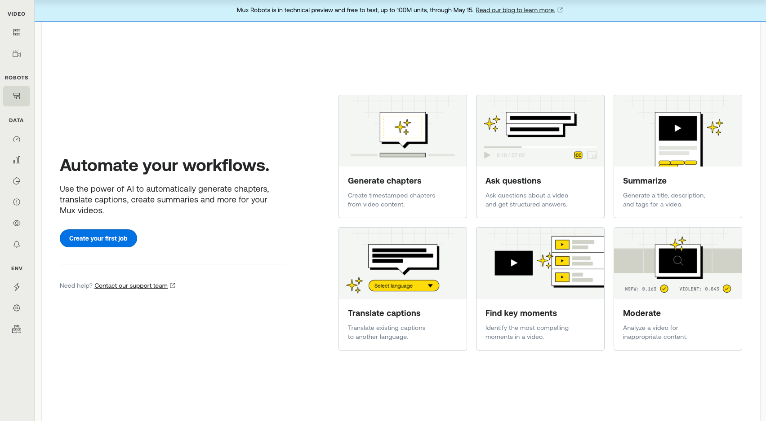
Task: Click the DATA sidebar section label
Action: click(x=16, y=120)
